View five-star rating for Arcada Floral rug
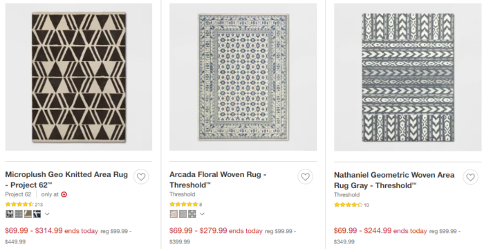The height and width of the screenshot is (249, 484). (x=184, y=204)
